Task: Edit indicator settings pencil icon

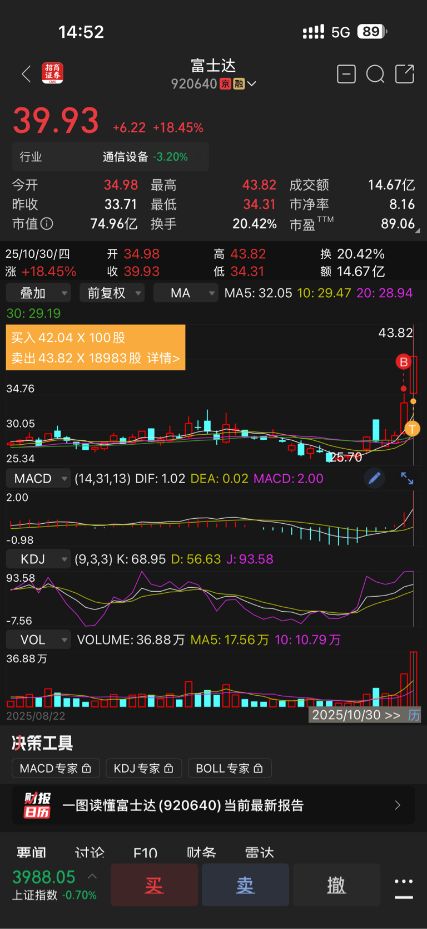Action: click(375, 478)
